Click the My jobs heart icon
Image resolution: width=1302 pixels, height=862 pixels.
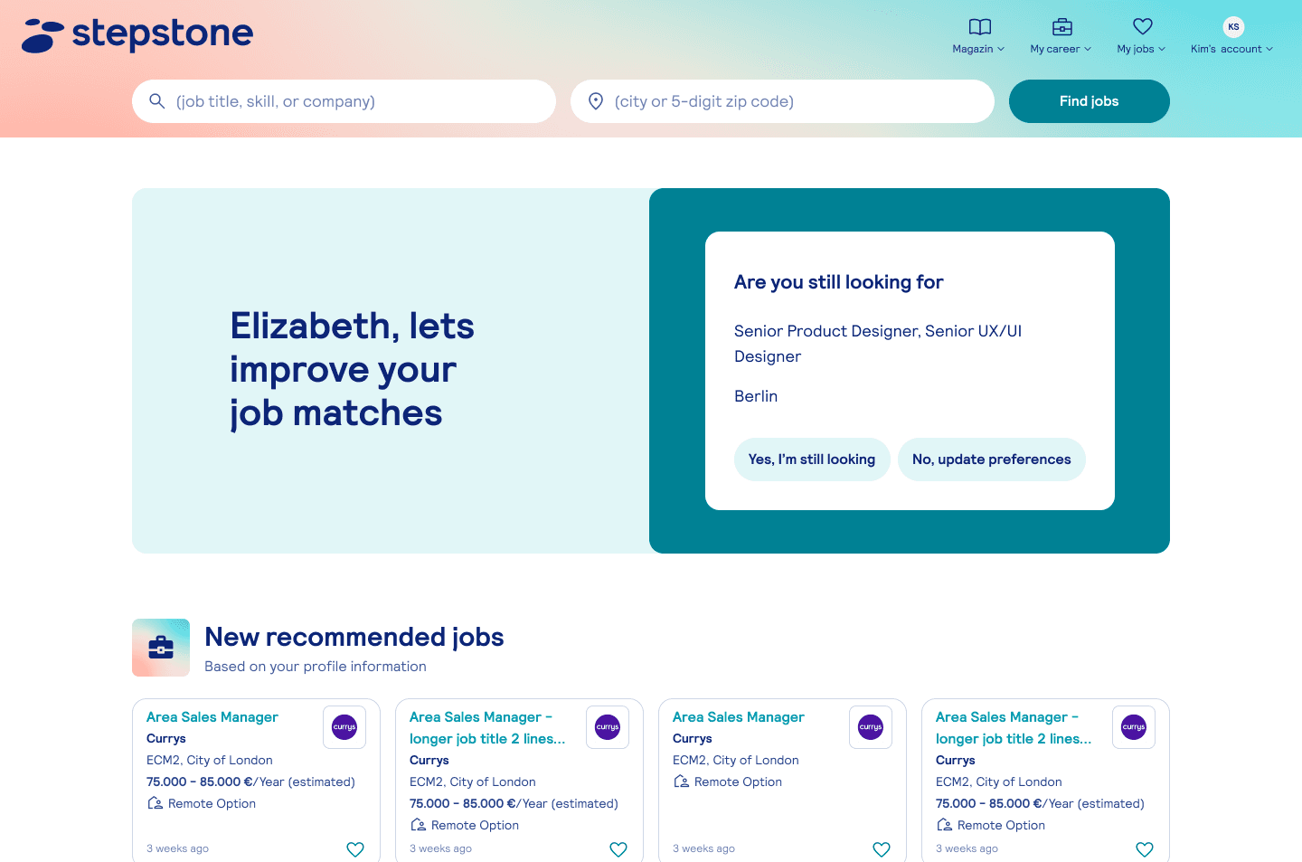point(1141,26)
